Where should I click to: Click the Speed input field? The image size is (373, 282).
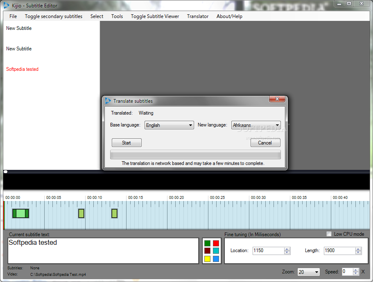click(348, 271)
